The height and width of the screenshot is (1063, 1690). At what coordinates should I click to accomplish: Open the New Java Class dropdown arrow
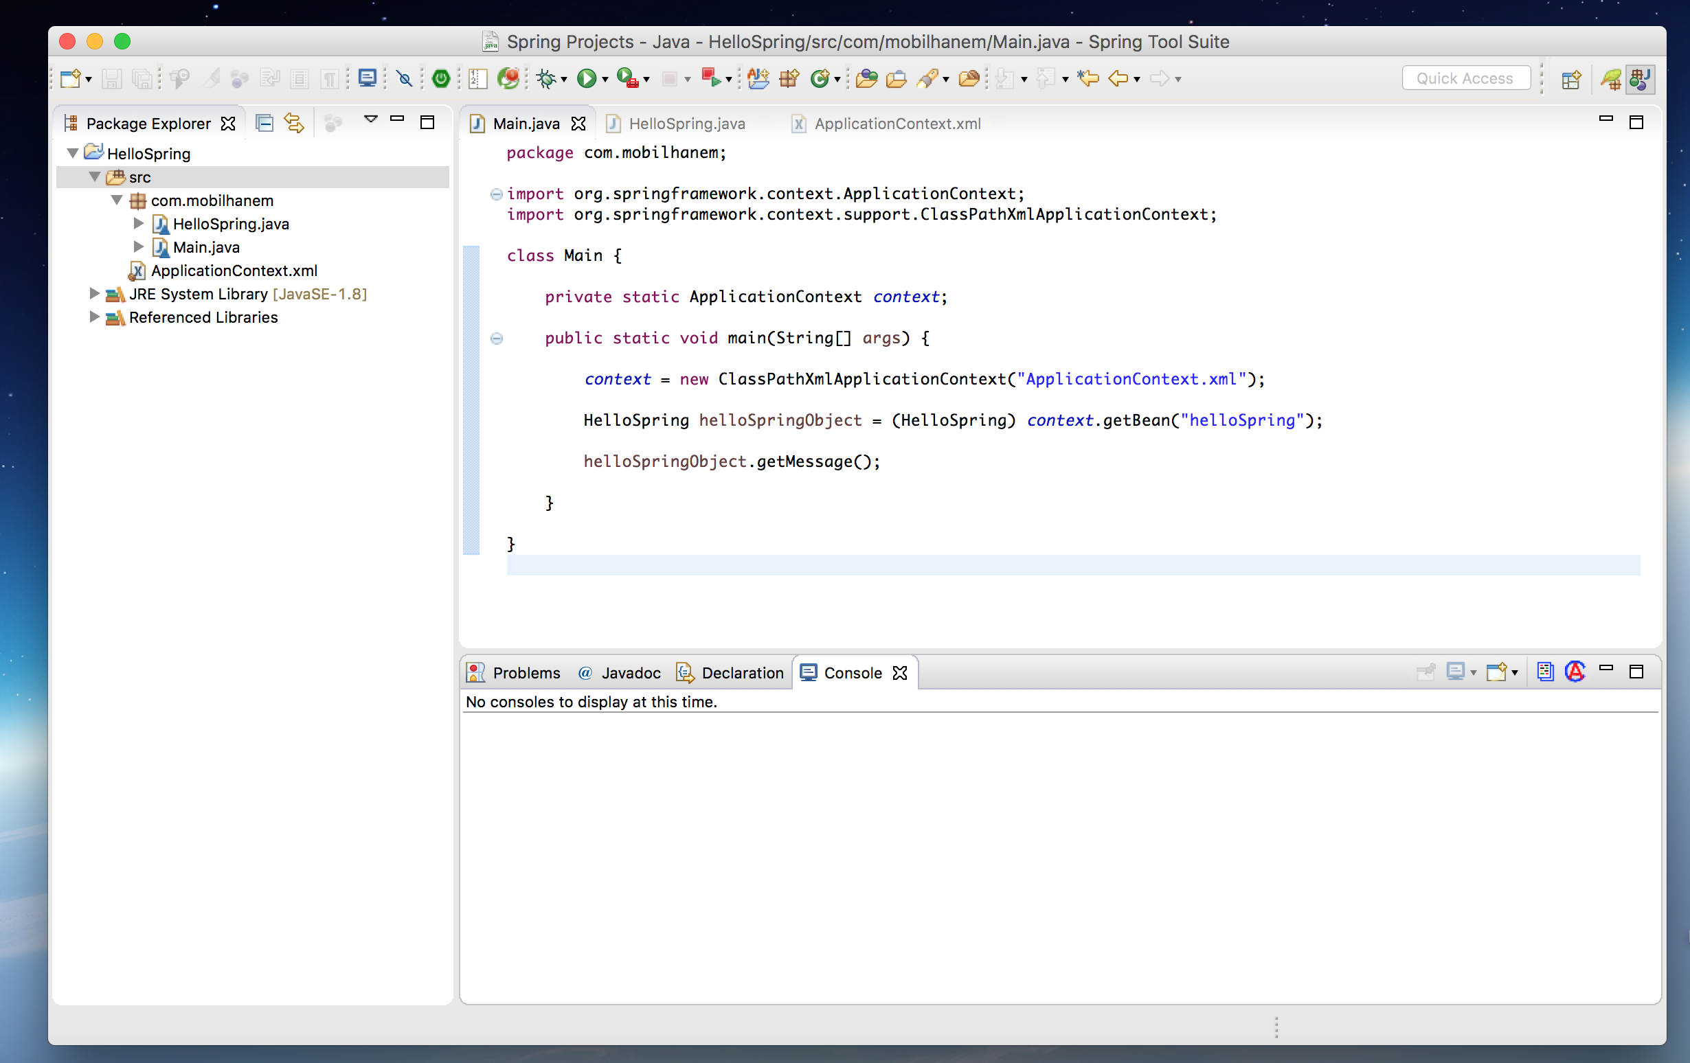point(837,80)
